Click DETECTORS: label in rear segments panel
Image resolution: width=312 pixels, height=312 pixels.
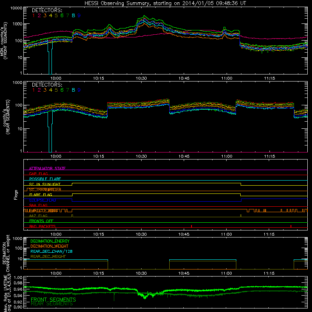point(47,85)
